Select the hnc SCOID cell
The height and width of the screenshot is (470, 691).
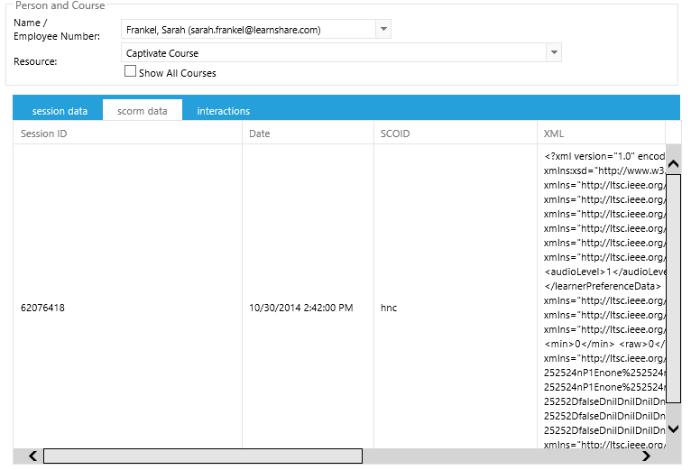click(x=390, y=308)
